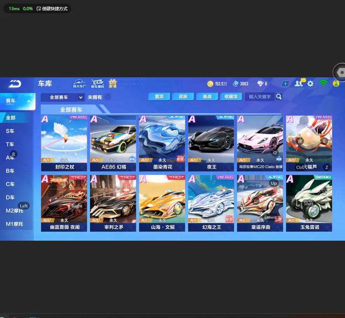
Task: Select the M1摩托 sidebar category
Action: pyautogui.click(x=14, y=224)
